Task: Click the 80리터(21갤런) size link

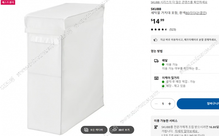Action: point(196,13)
